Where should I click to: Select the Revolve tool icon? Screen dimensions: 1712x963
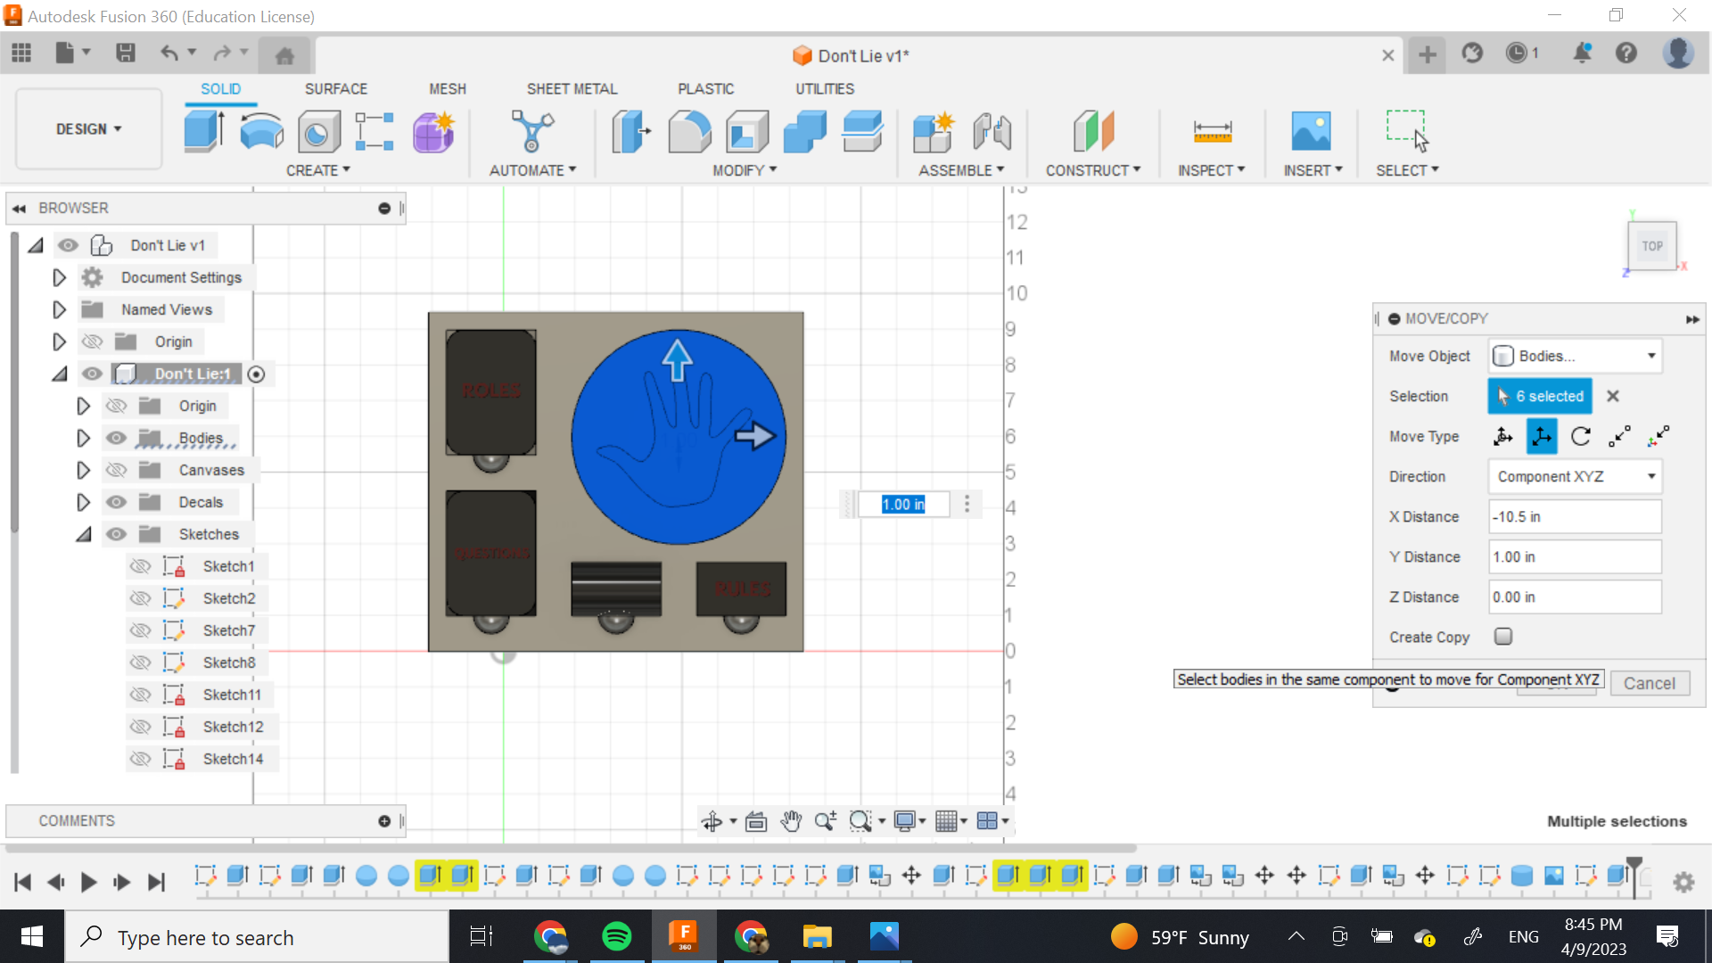pos(261,132)
